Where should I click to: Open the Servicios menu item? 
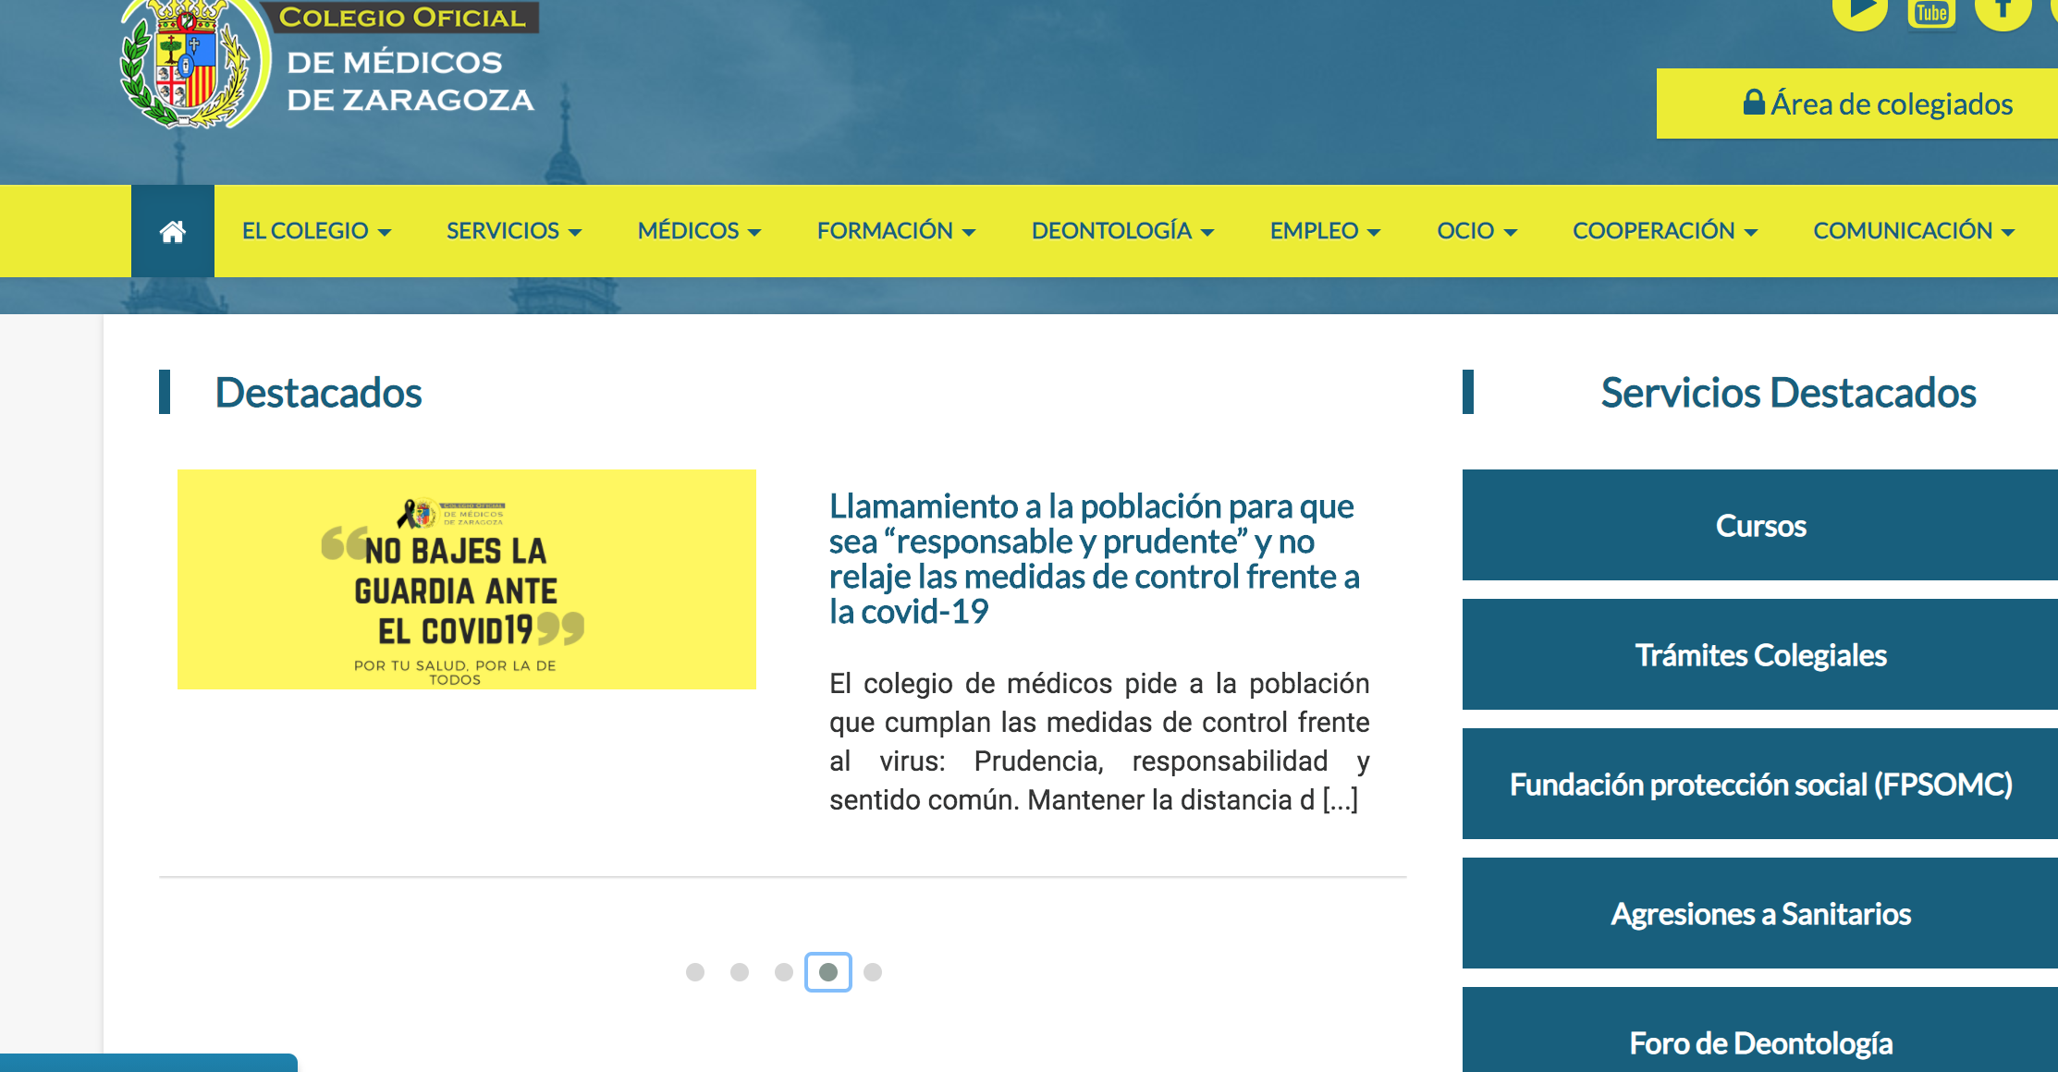click(x=514, y=231)
